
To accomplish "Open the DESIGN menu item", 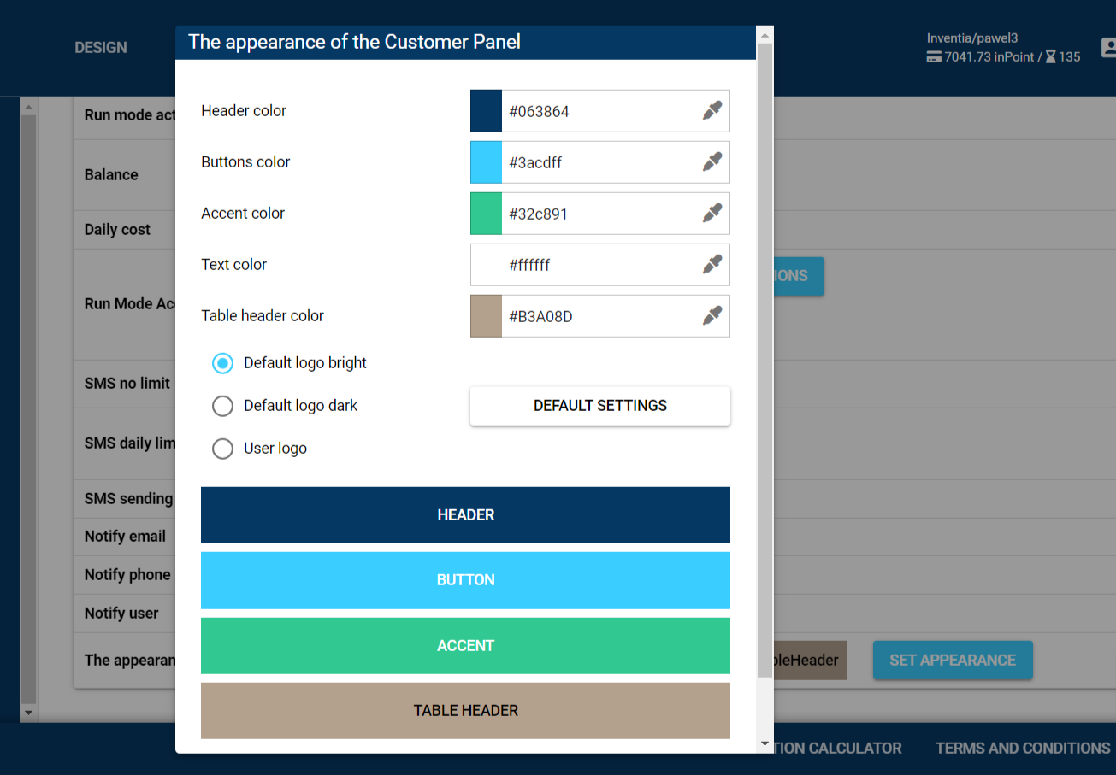I will pos(101,48).
